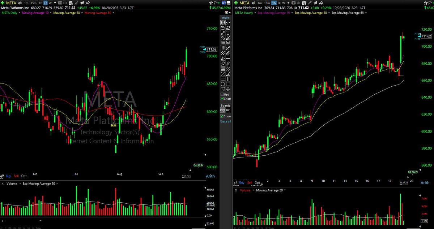This screenshot has width=434, height=229.
Task: Open the notes icon in the daily chart toolbar
Action: click(x=71, y=3)
